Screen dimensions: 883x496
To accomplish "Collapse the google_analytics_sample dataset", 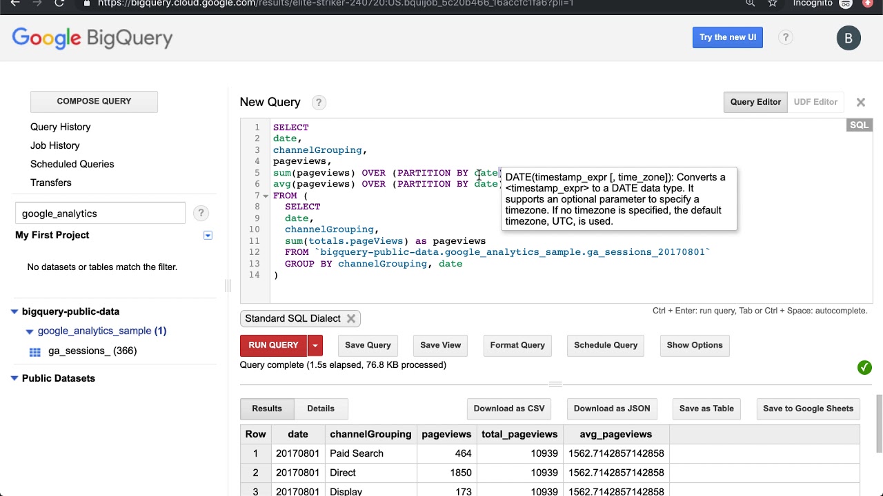I will [30, 331].
